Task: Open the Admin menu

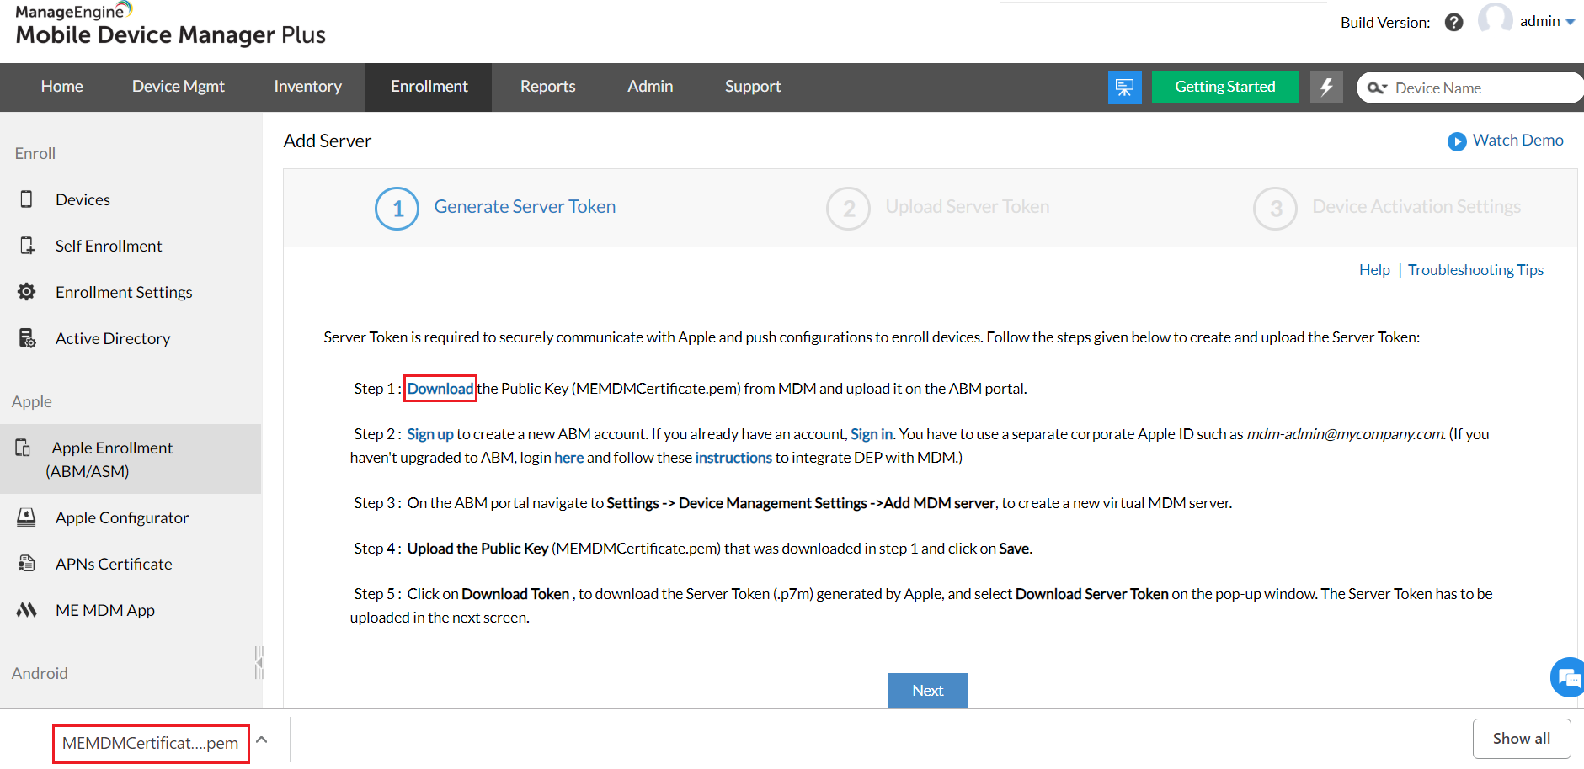Action: pyautogui.click(x=649, y=87)
